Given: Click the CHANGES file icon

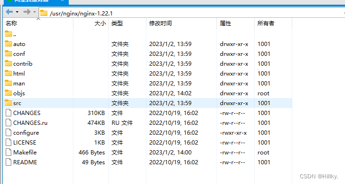Looking at the screenshot, I should 8,113.
